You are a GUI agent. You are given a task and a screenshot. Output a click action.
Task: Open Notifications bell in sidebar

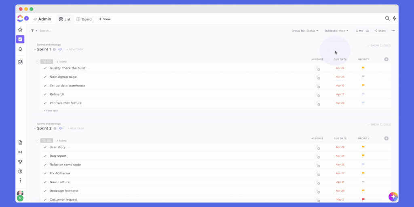[20, 49]
